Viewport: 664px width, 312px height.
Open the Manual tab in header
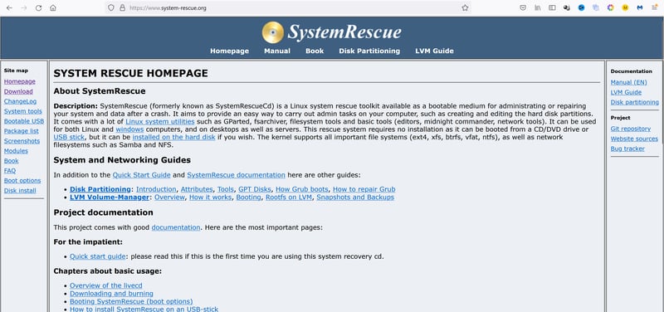click(x=277, y=51)
